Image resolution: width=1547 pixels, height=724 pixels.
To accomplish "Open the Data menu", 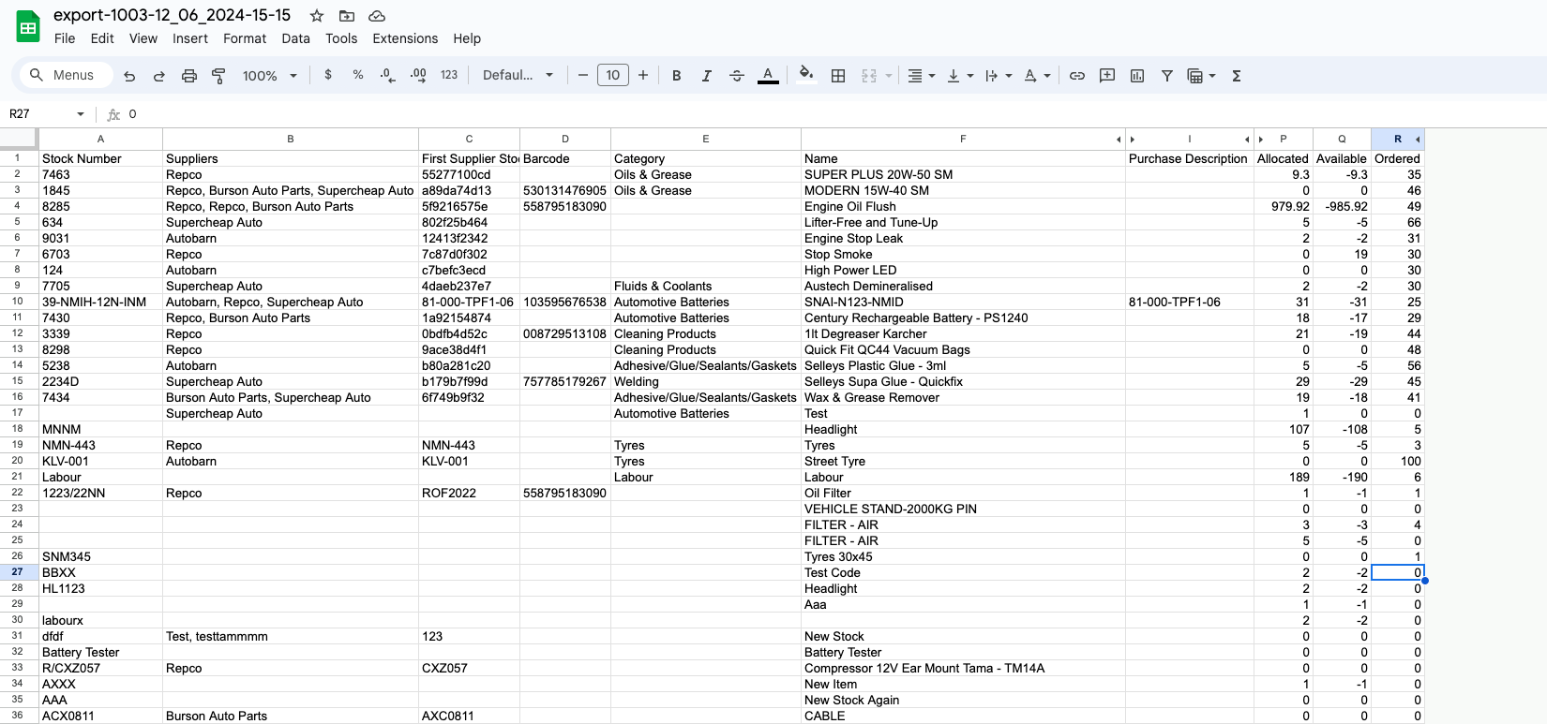I will 295,38.
